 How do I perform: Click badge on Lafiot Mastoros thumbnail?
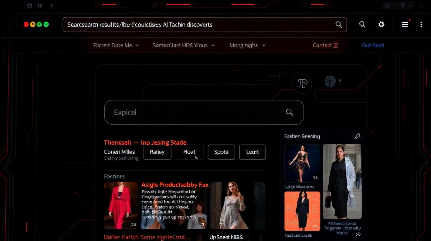coord(315,178)
